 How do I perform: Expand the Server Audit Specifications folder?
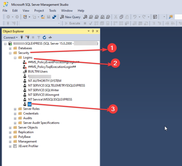(15, 123)
